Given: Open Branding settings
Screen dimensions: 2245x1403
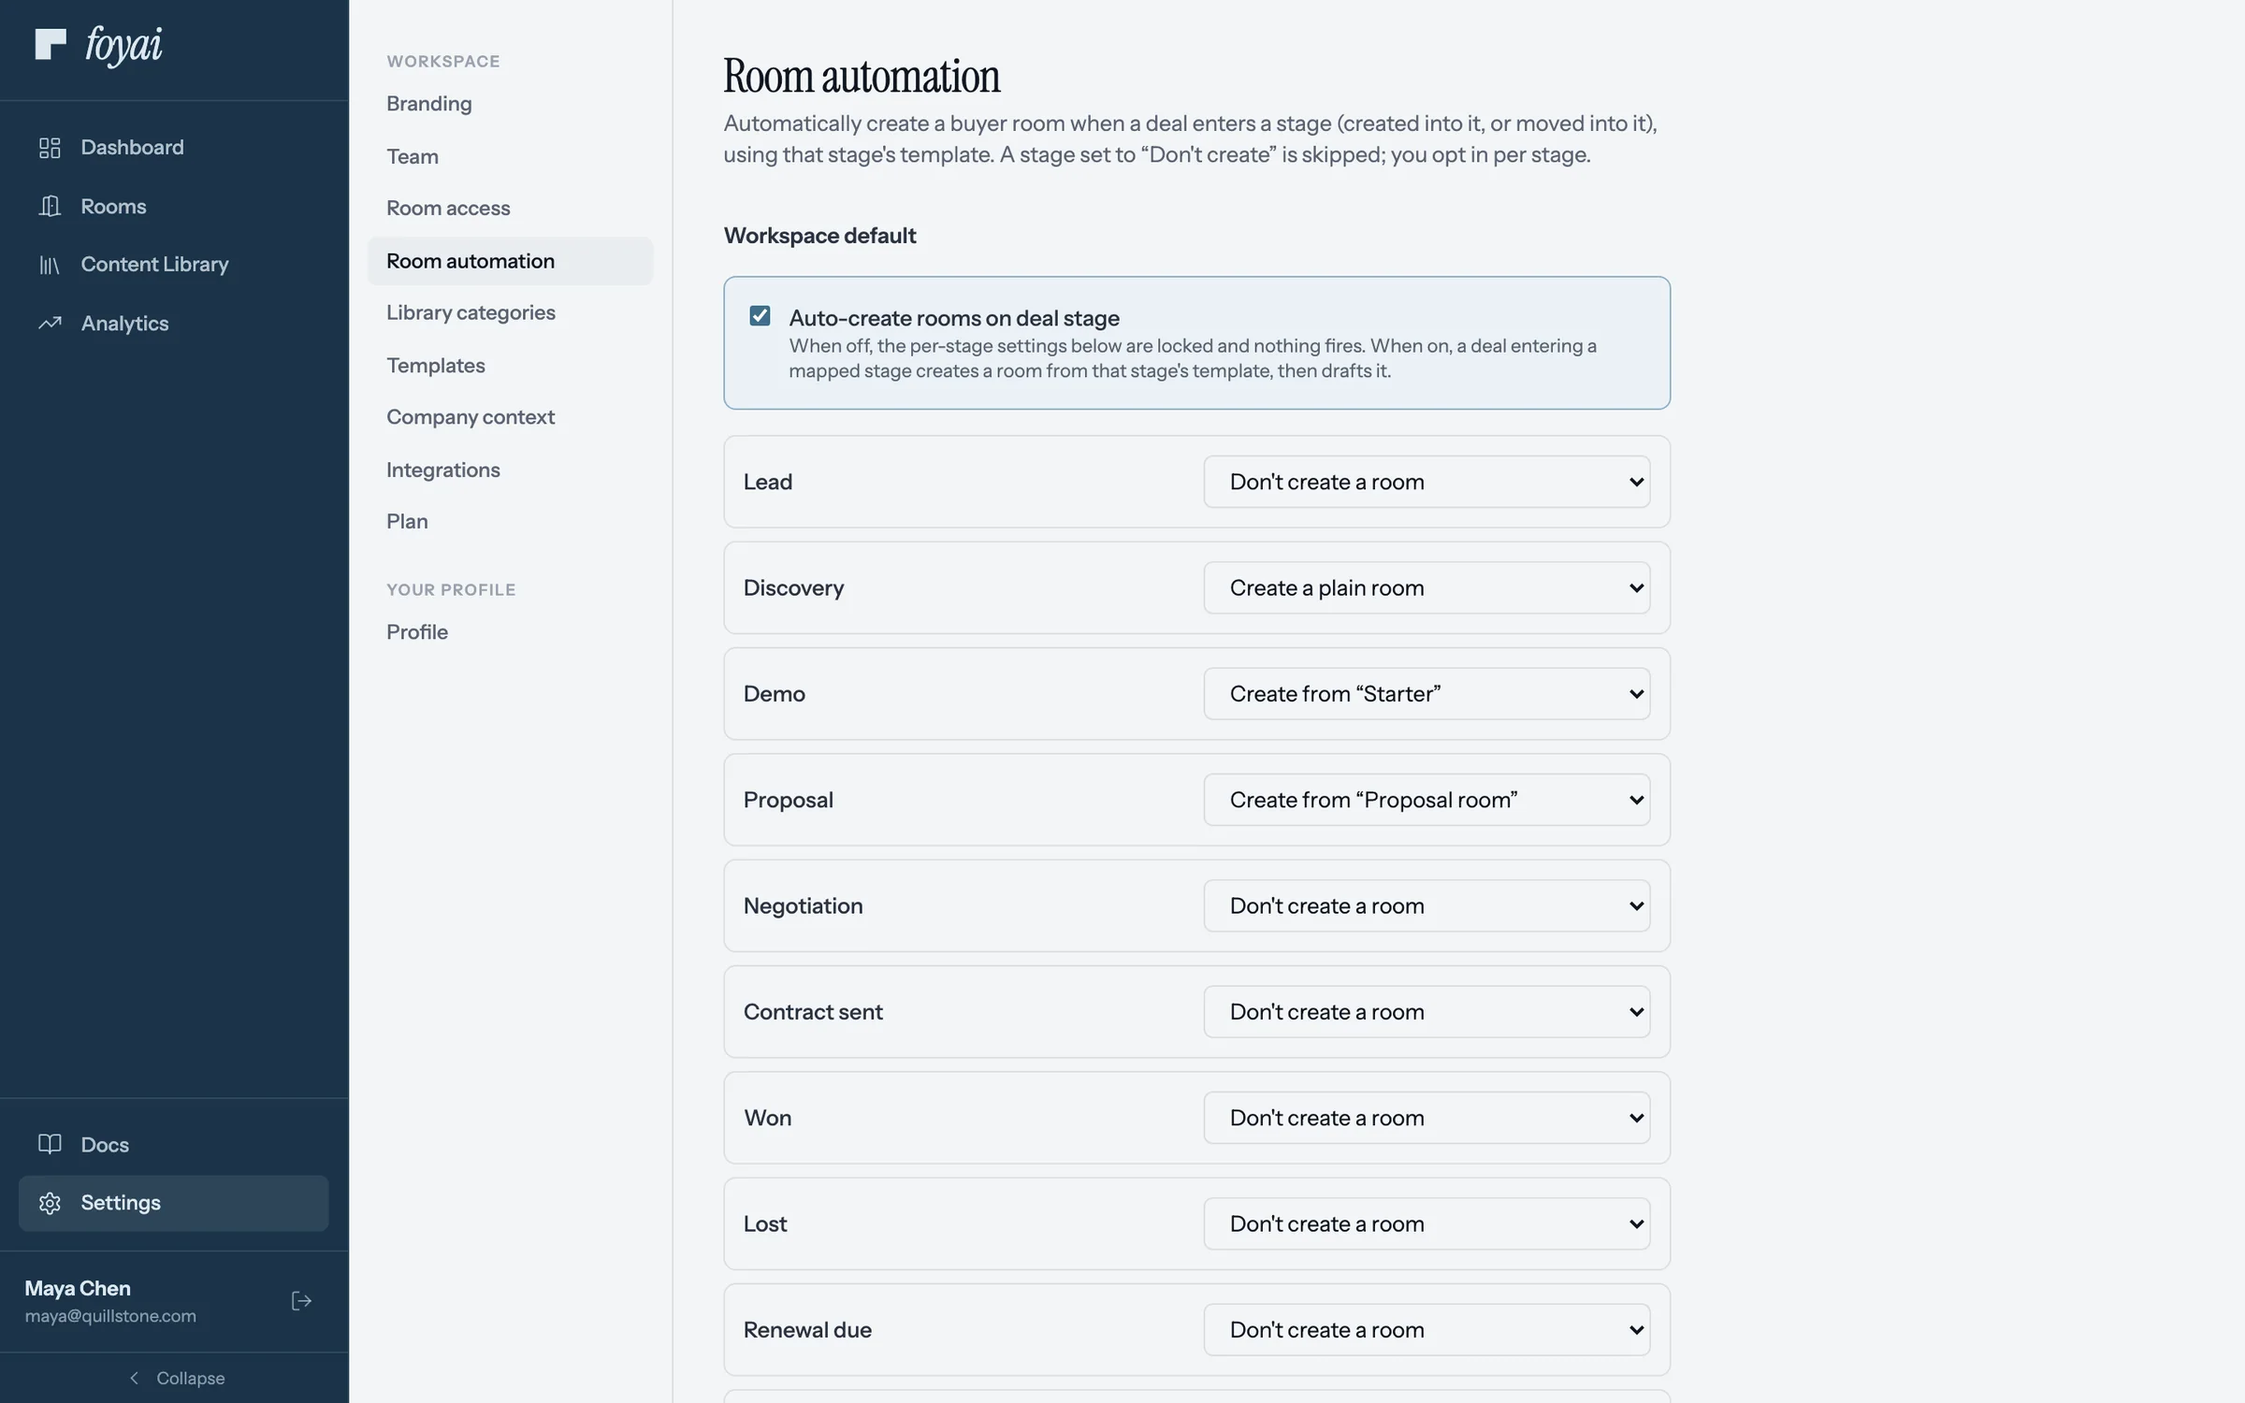Looking at the screenshot, I should (428, 104).
